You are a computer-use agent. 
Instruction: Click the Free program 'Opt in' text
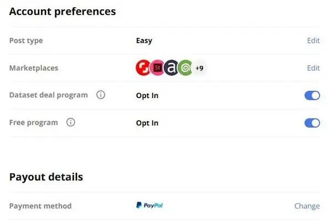(147, 123)
